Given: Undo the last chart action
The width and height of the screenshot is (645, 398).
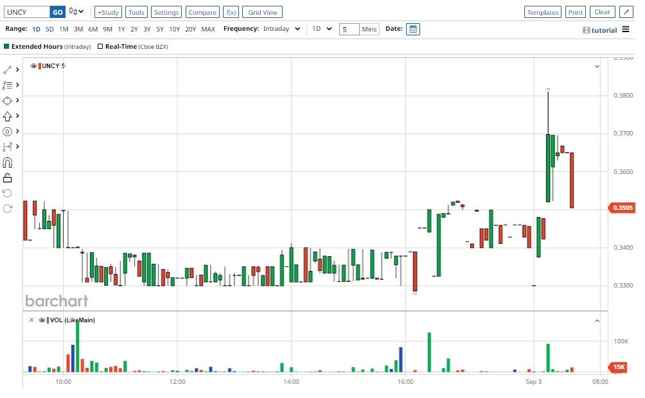Looking at the screenshot, I should click(8, 193).
